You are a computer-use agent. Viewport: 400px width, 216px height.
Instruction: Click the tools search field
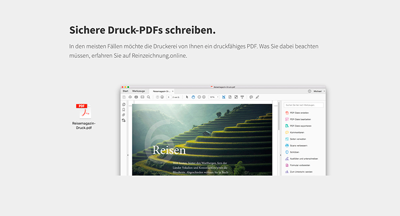[303, 105]
